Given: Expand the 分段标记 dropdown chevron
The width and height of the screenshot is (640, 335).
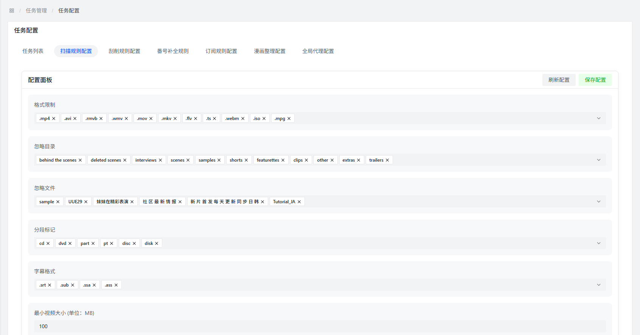Looking at the screenshot, I should [x=599, y=243].
